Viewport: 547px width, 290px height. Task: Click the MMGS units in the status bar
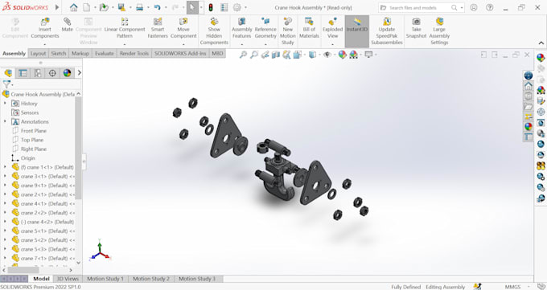click(x=512, y=287)
